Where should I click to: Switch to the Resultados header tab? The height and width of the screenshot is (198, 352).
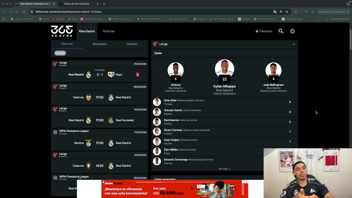(87, 31)
